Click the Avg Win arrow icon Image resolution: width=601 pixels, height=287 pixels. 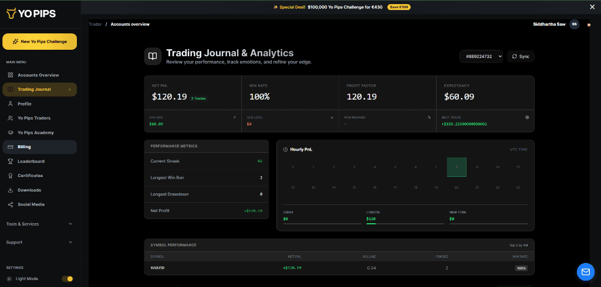[234, 118]
